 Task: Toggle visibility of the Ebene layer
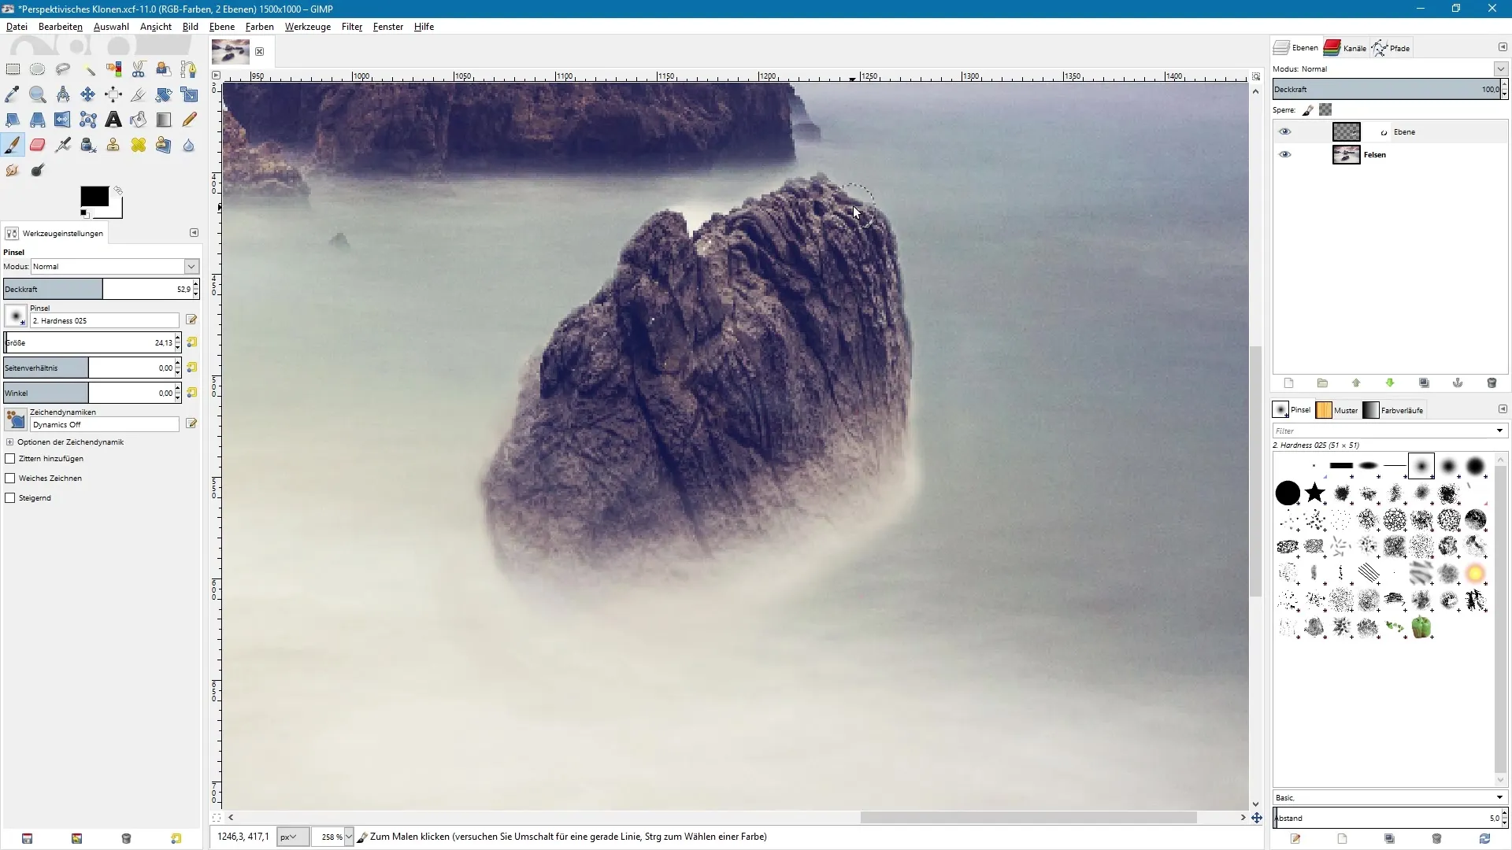click(1284, 131)
